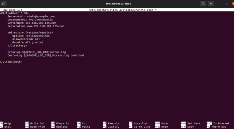Click the ^Q Where Was shortcut
The height and width of the screenshot is (129, 234).
coord(216,127)
